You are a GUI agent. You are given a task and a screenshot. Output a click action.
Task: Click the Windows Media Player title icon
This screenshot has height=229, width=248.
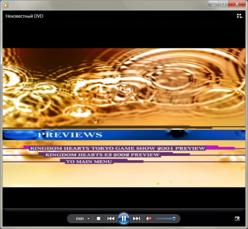click(6, 5)
